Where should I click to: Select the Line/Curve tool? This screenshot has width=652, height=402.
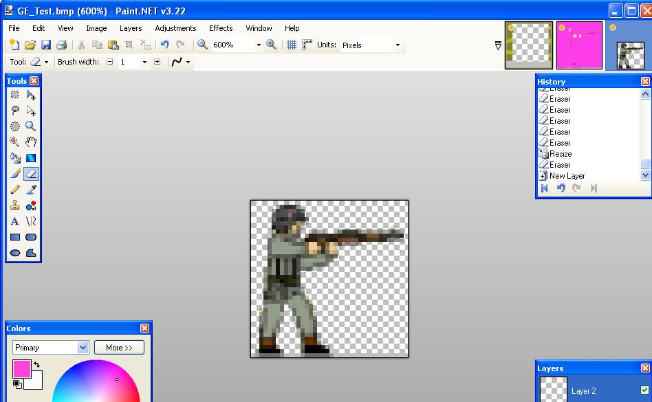pyautogui.click(x=31, y=221)
